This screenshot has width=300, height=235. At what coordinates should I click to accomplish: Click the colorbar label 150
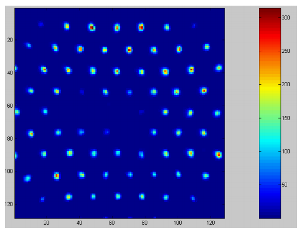click(286, 118)
